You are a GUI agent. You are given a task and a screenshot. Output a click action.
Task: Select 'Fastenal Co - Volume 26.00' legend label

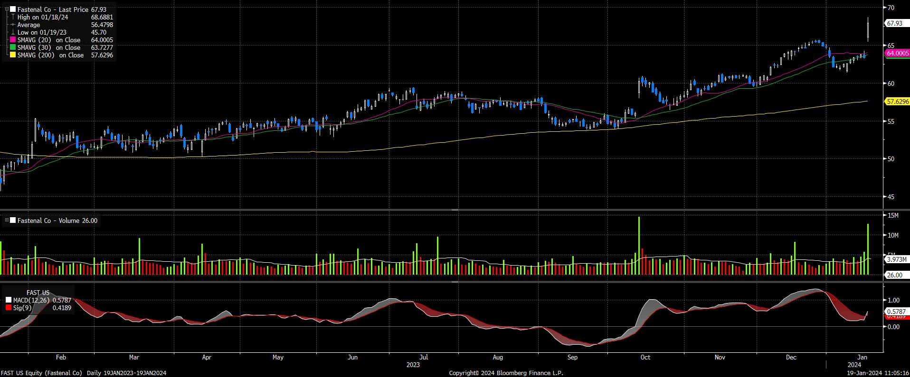(57, 221)
